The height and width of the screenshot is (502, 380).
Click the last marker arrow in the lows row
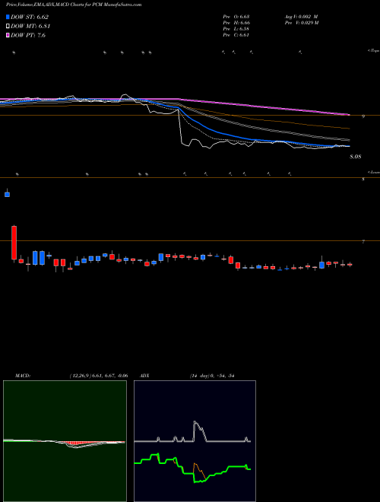(290, 174)
